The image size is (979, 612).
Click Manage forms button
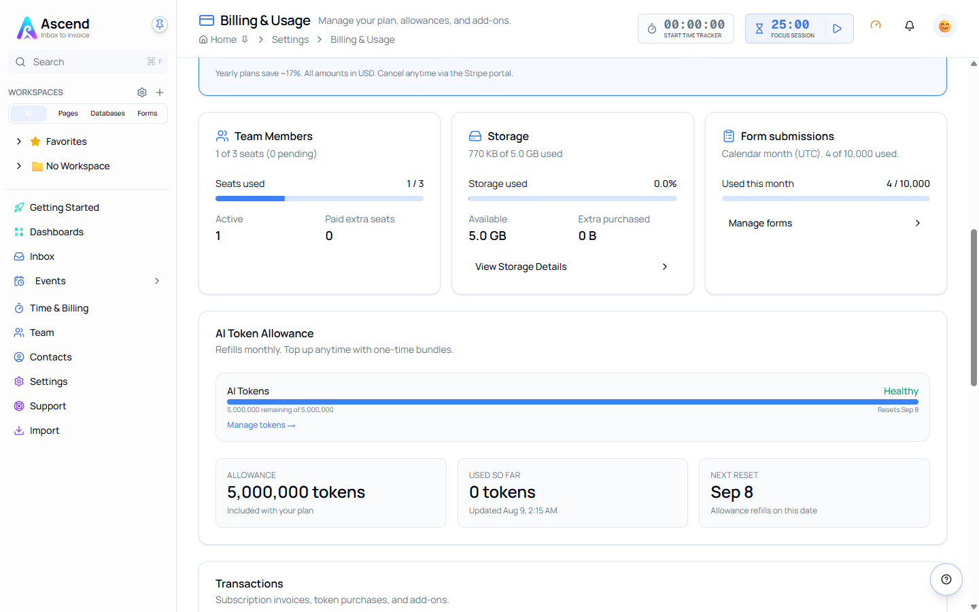(825, 223)
